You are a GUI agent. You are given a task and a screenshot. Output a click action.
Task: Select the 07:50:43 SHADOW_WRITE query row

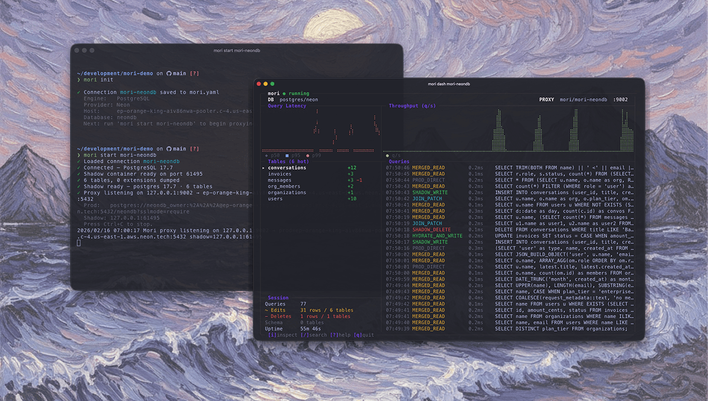click(510, 193)
